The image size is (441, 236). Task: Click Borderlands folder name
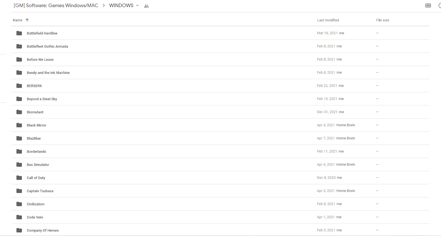(36, 151)
